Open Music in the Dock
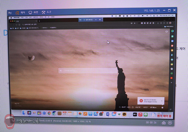 [140, 114]
